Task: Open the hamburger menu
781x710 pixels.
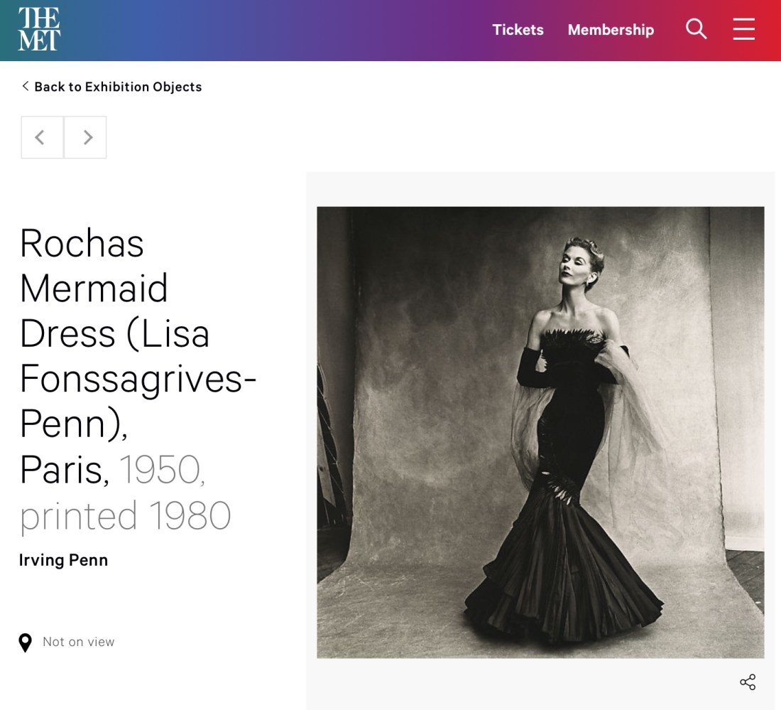Action: click(x=743, y=29)
